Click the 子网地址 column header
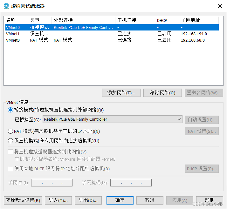This screenshot has width=227, height=209. point(199,20)
